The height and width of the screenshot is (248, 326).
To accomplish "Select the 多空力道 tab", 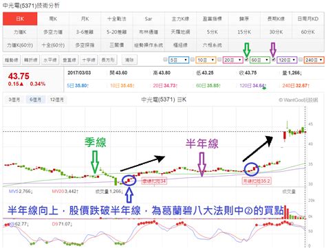I will coord(53,32).
